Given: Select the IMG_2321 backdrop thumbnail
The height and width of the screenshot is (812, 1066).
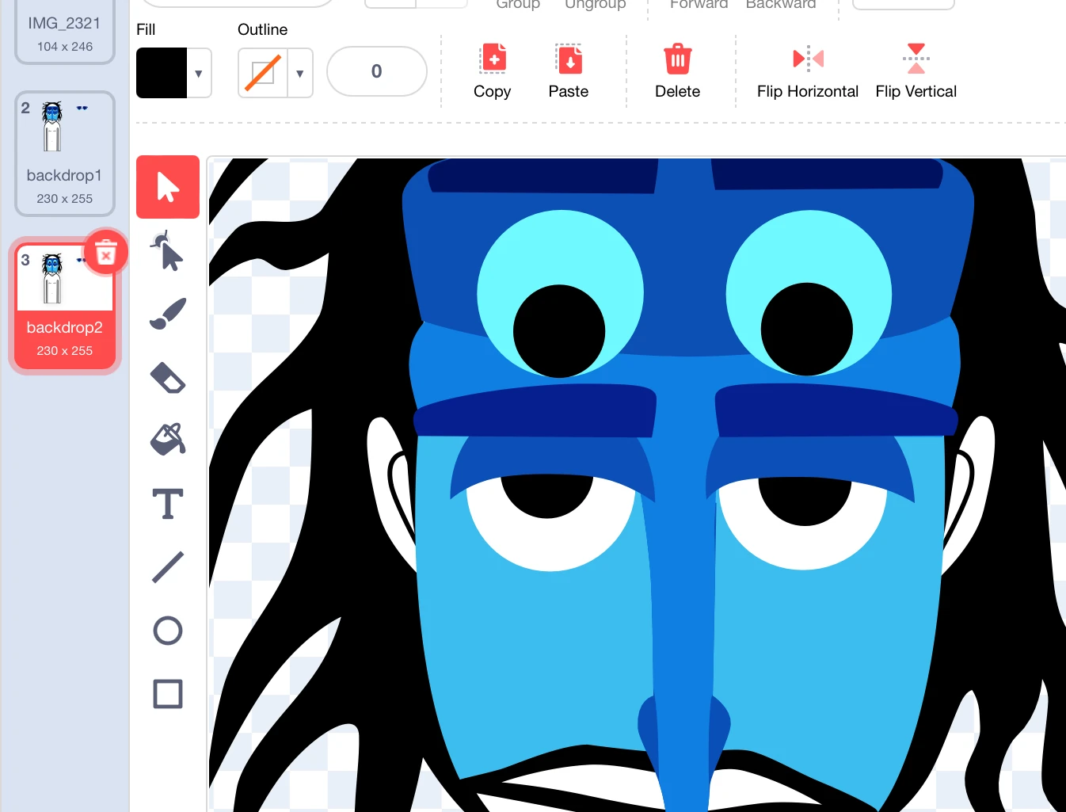Looking at the screenshot, I should pos(65,32).
